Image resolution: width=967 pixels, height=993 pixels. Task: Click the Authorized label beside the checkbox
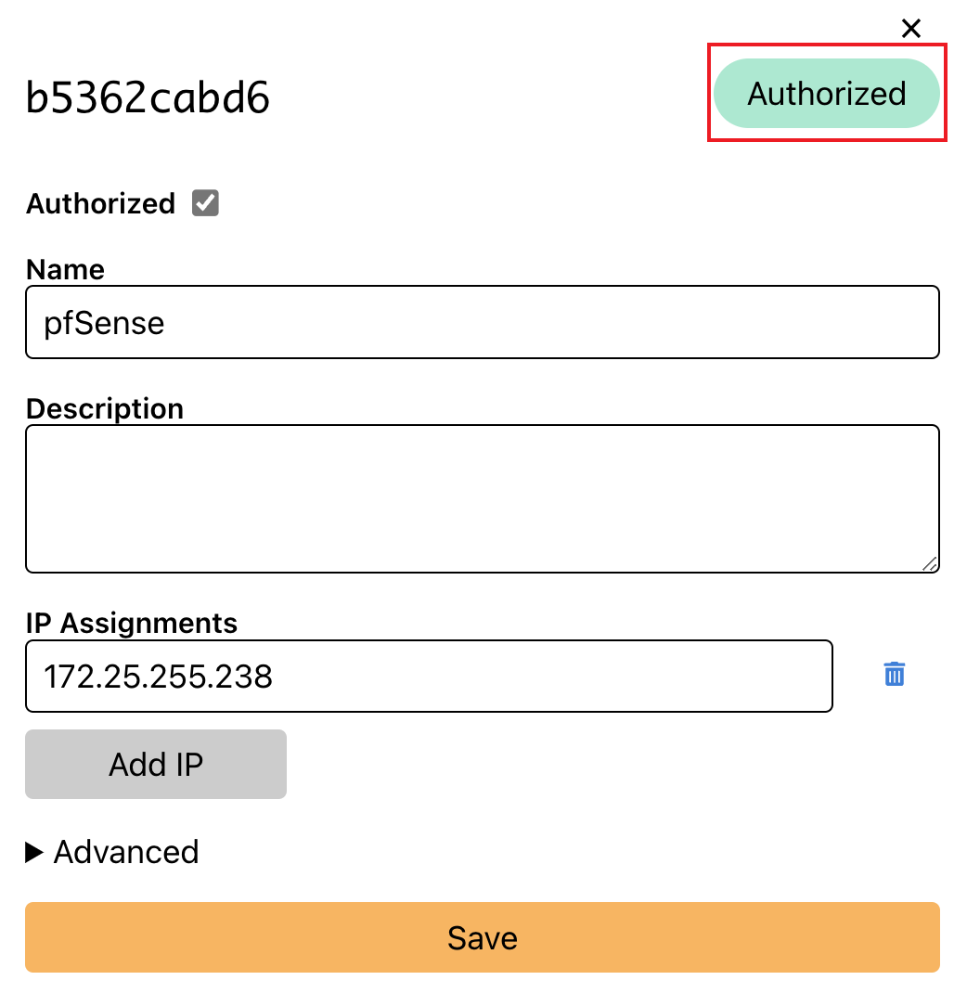coord(100,204)
